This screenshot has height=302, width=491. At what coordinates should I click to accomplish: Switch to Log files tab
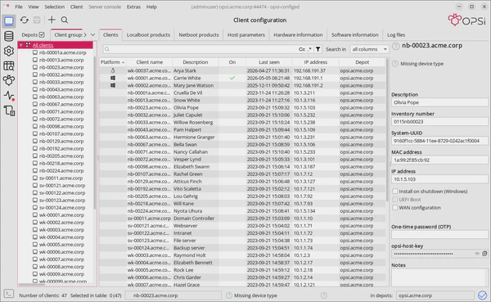[x=396, y=34]
